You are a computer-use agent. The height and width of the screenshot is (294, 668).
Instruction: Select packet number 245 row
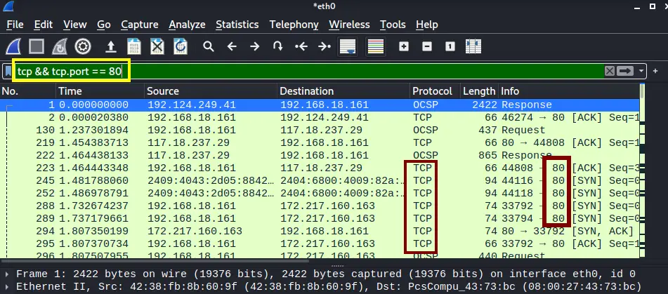[x=320, y=180]
